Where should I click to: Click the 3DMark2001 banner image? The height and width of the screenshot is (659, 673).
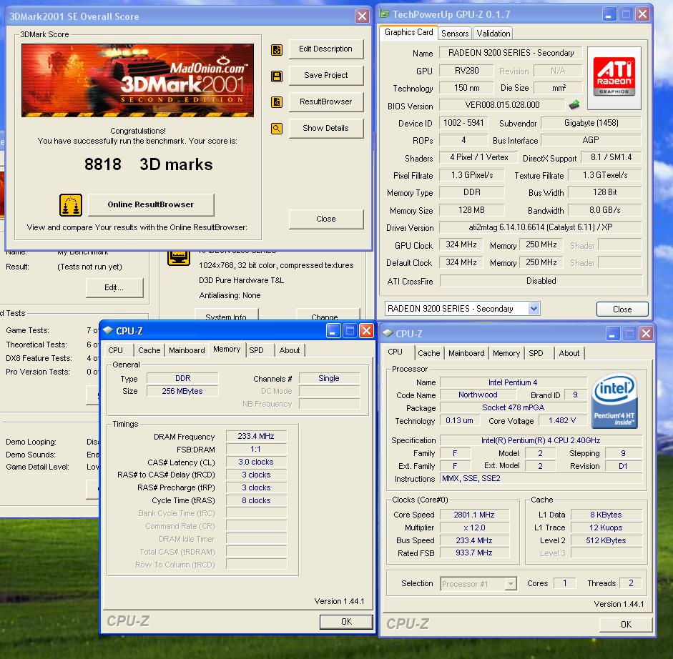[137, 80]
